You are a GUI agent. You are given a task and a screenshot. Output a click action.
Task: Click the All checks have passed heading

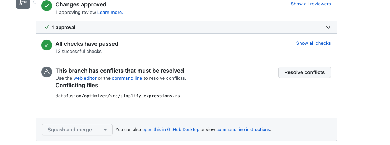pos(87,44)
